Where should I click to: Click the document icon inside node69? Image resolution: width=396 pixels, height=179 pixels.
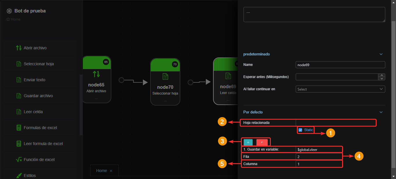coord(228,76)
